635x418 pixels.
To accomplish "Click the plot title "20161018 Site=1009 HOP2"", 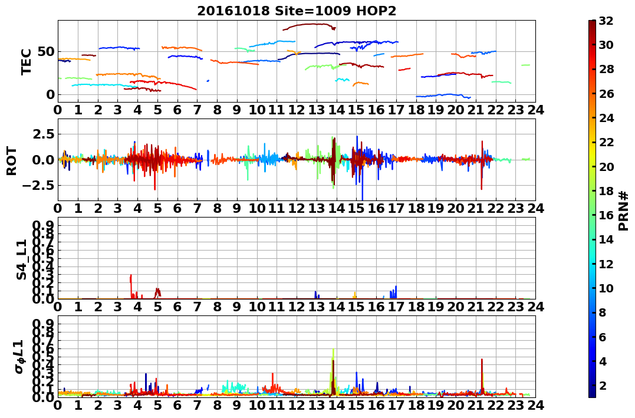I will tap(297, 11).
